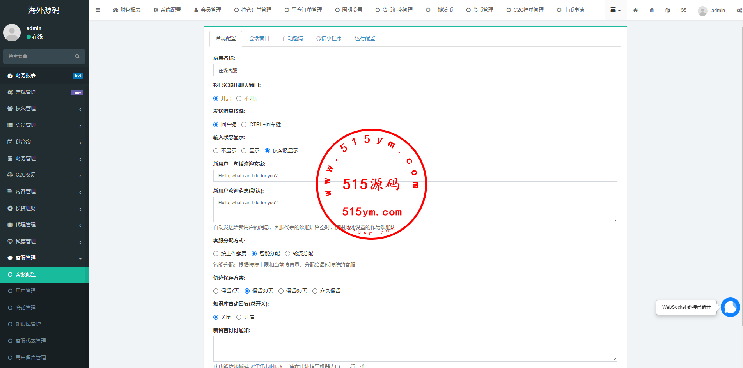Image resolution: width=743 pixels, height=368 pixels.
Task: Open the blue chat bubble widget
Action: tap(730, 307)
